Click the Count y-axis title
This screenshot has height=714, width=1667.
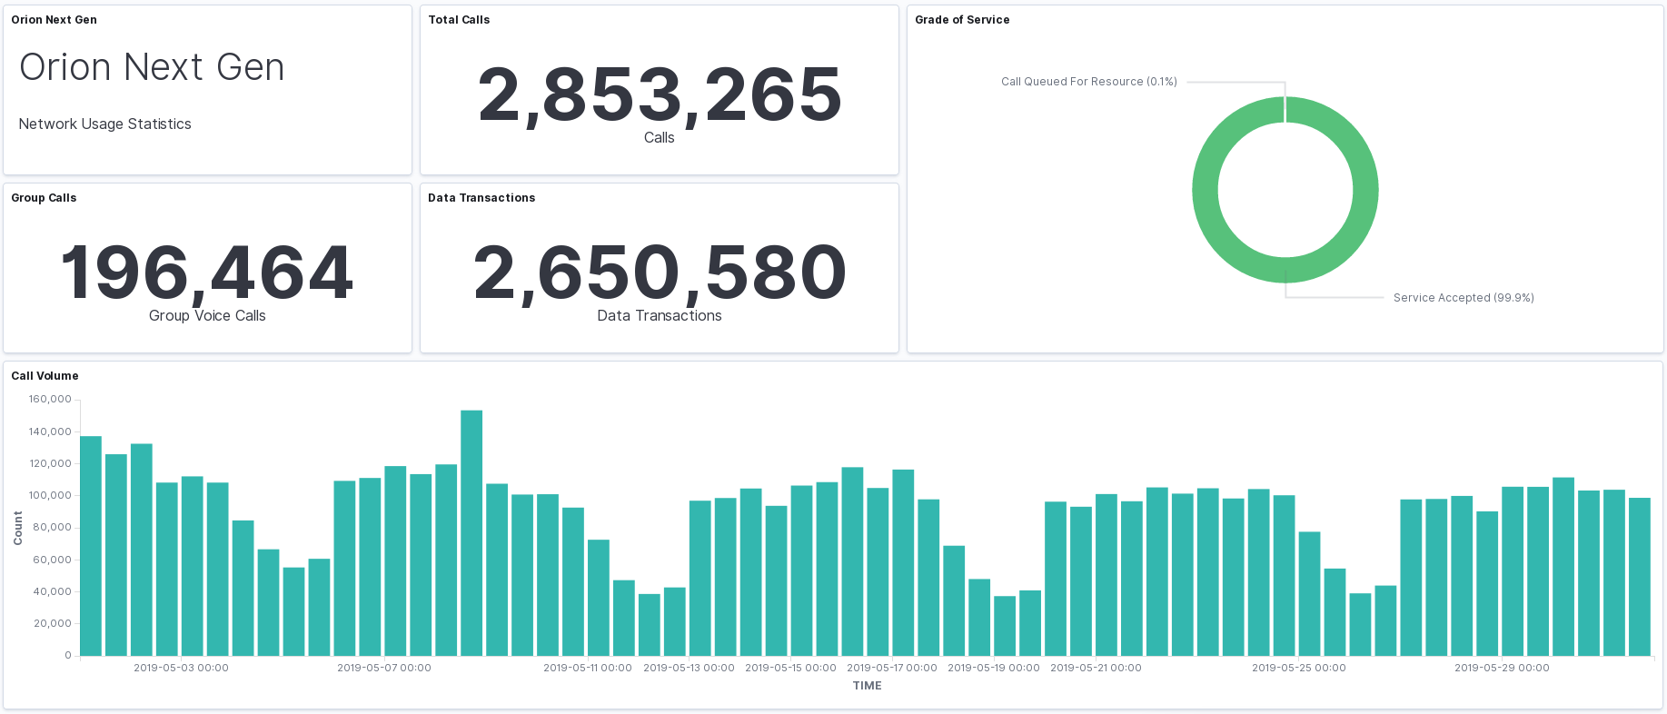18,528
